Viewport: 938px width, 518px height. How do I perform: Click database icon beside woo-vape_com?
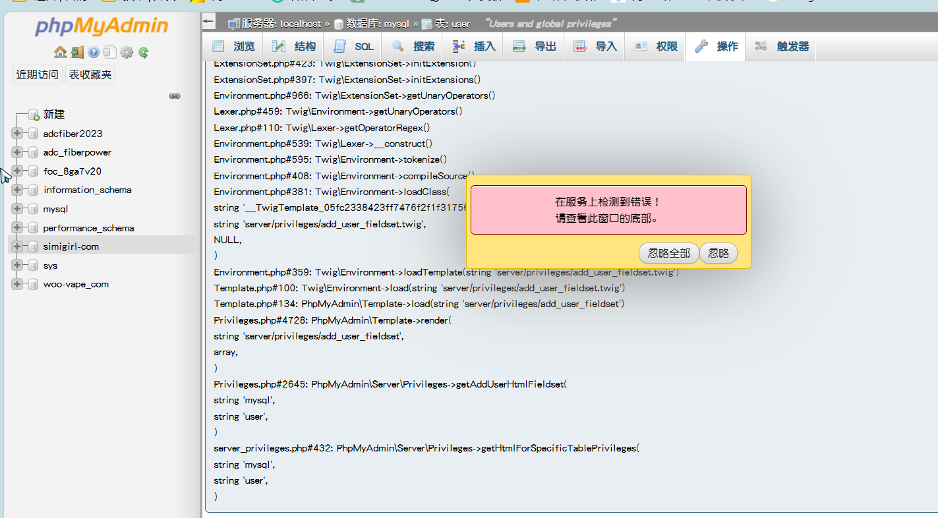pos(32,284)
